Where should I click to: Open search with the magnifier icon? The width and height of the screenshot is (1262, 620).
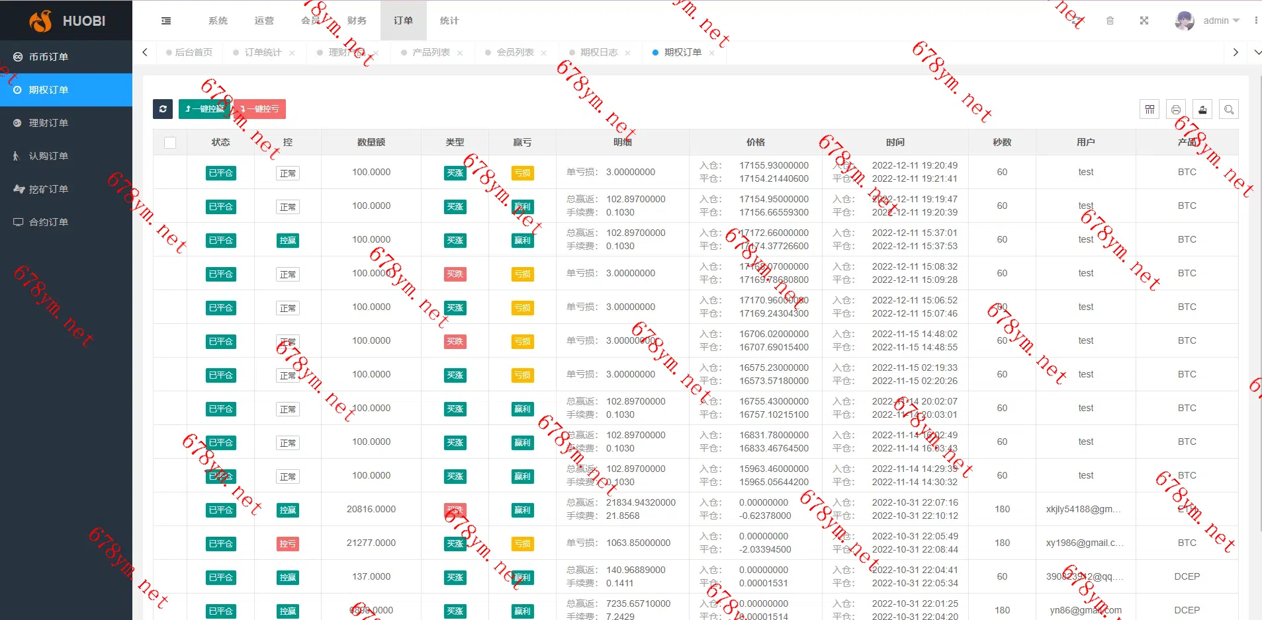click(x=1229, y=109)
